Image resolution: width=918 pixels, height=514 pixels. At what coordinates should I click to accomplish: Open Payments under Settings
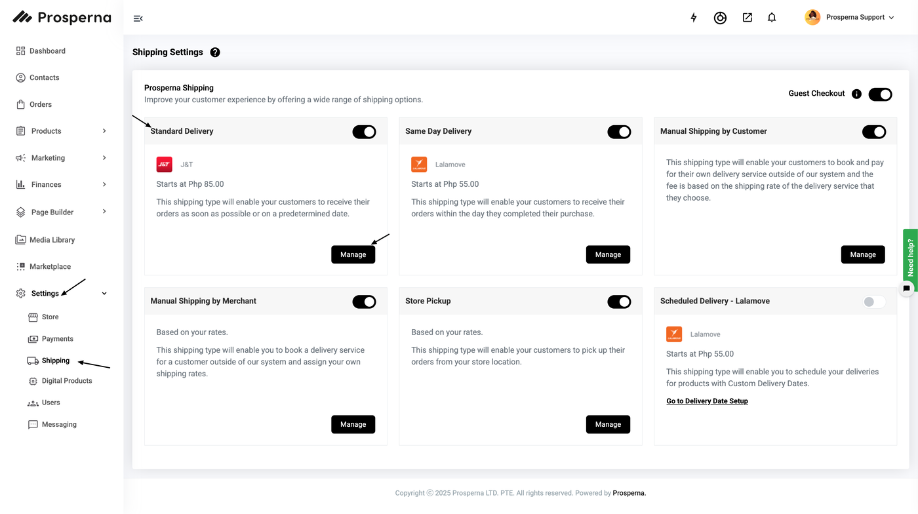(57, 339)
